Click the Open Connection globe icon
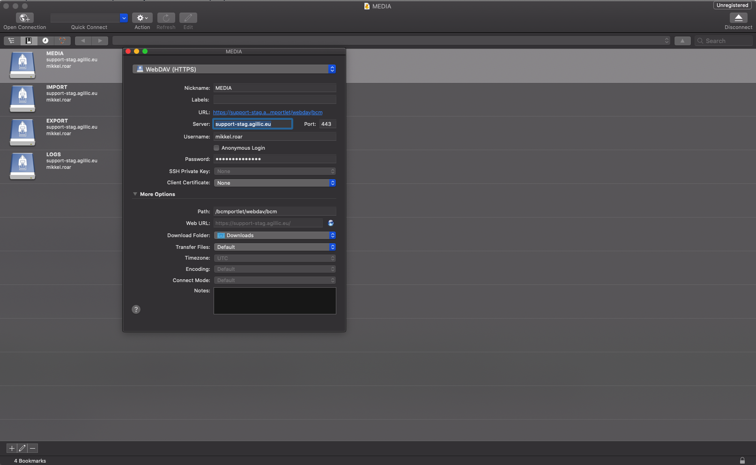Viewport: 756px width, 465px height. [24, 18]
